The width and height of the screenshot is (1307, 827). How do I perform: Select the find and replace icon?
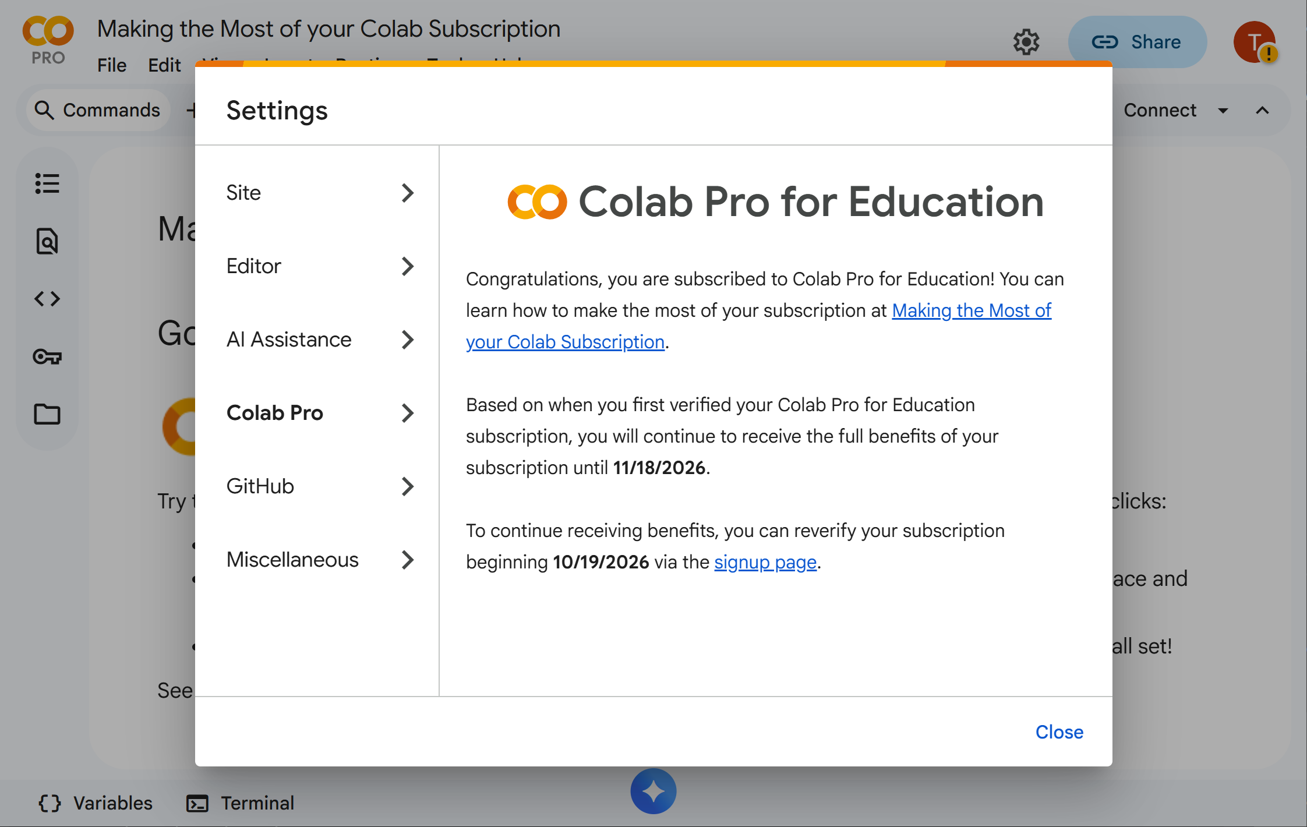tap(47, 241)
